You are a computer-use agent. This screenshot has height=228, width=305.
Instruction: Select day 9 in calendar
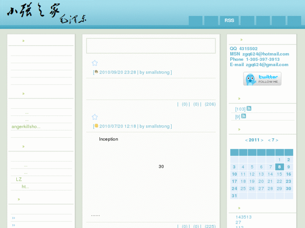point(289,167)
